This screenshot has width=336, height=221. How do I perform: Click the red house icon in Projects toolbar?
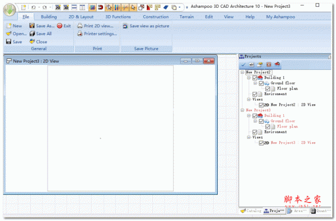277,64
